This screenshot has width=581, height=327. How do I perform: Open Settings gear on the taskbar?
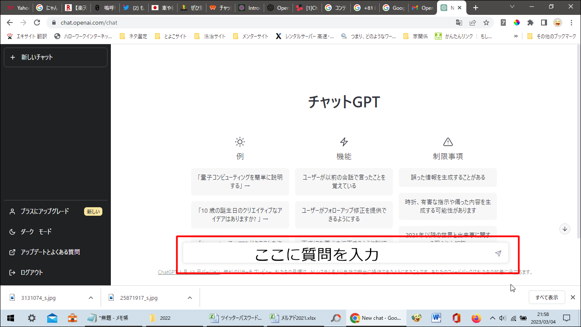point(31,318)
